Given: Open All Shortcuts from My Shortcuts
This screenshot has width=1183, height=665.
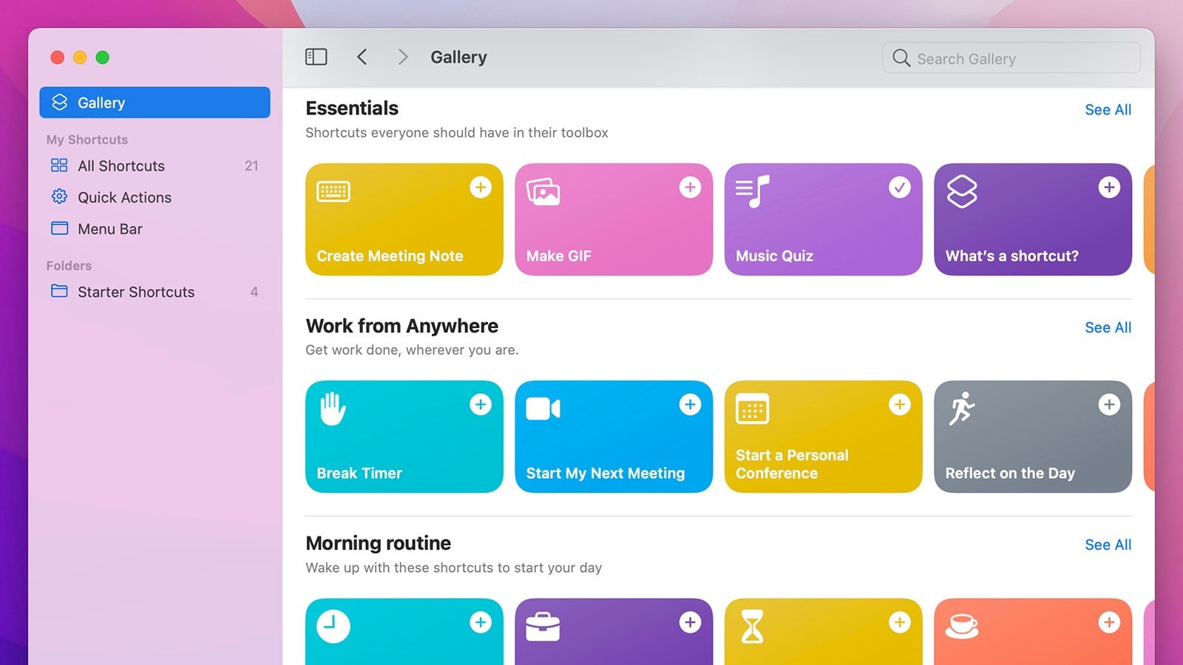Looking at the screenshot, I should (x=121, y=166).
